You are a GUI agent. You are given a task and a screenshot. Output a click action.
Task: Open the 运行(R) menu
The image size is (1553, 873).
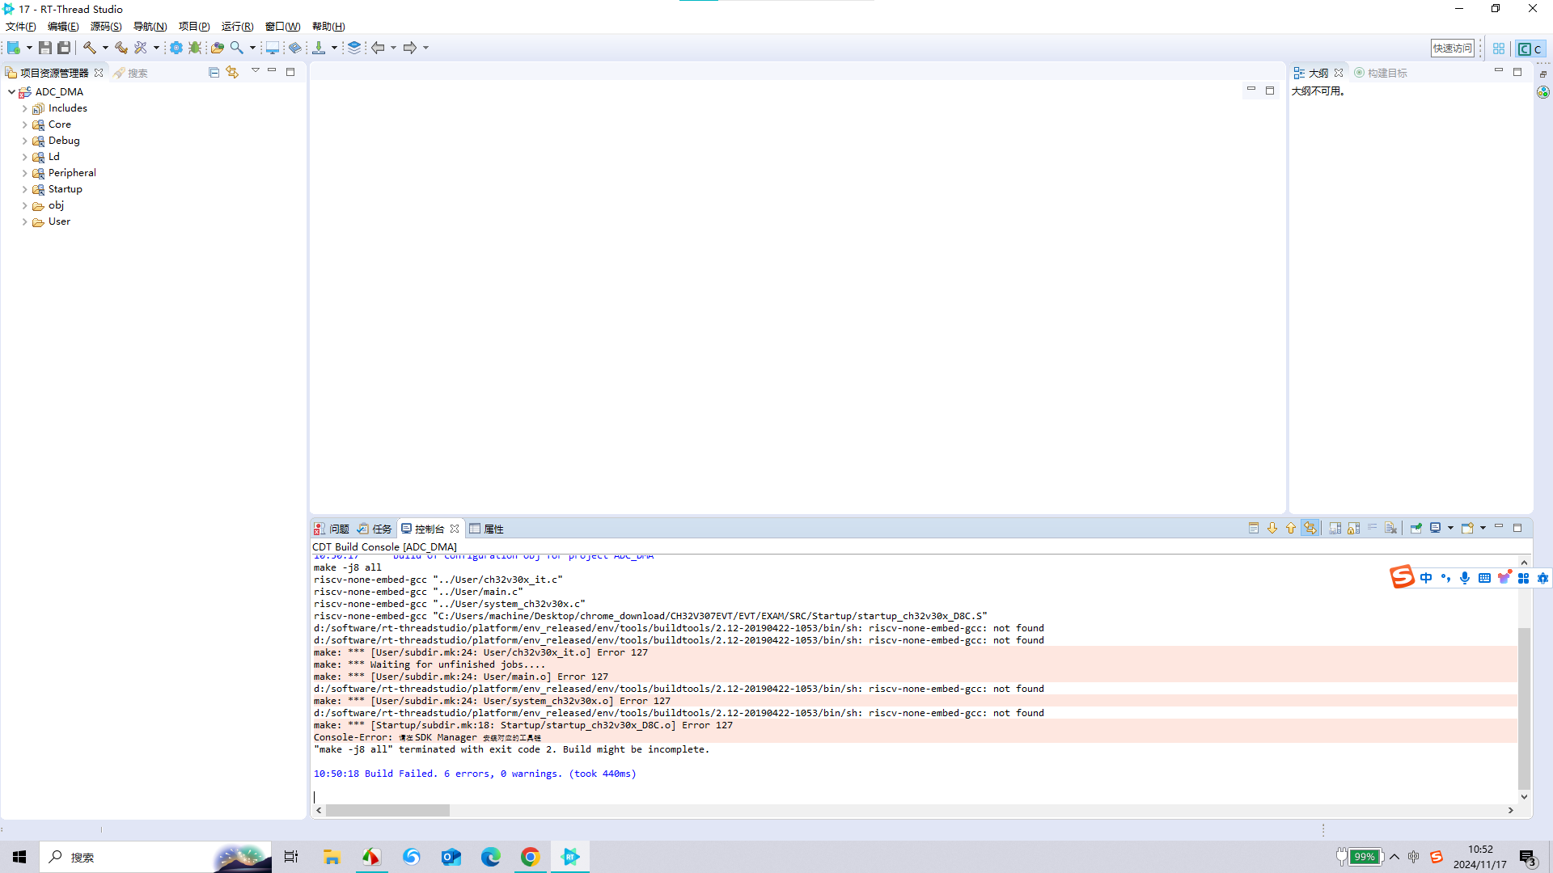(x=238, y=27)
